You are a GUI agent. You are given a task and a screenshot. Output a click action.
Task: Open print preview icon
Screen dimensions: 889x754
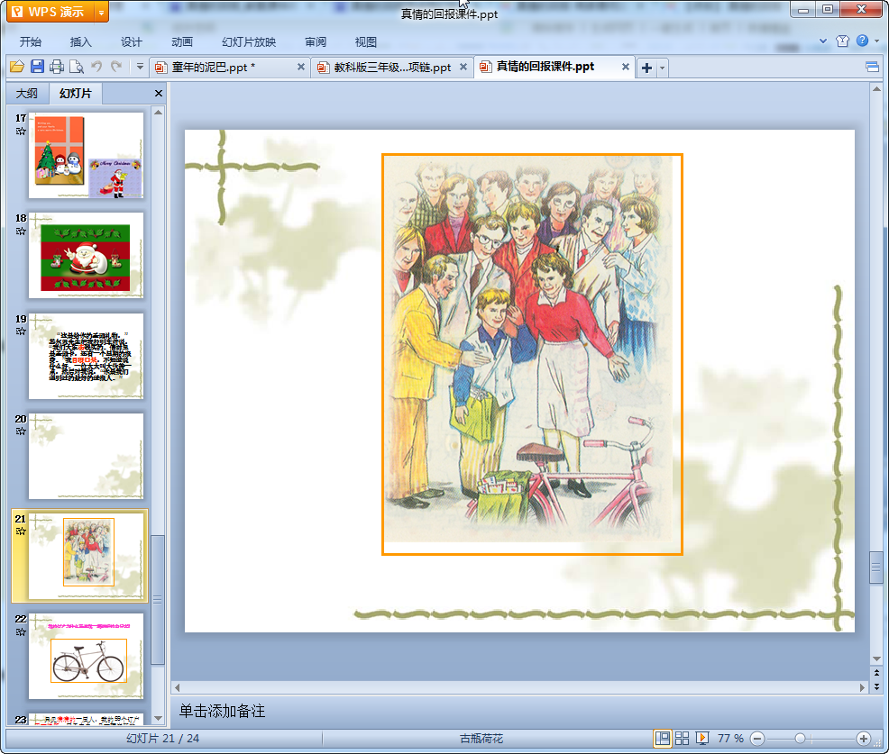[77, 67]
